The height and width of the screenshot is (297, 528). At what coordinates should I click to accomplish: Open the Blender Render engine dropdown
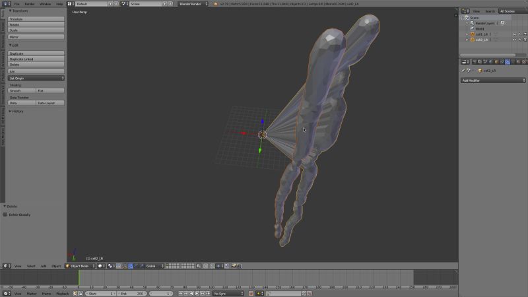[193, 4]
